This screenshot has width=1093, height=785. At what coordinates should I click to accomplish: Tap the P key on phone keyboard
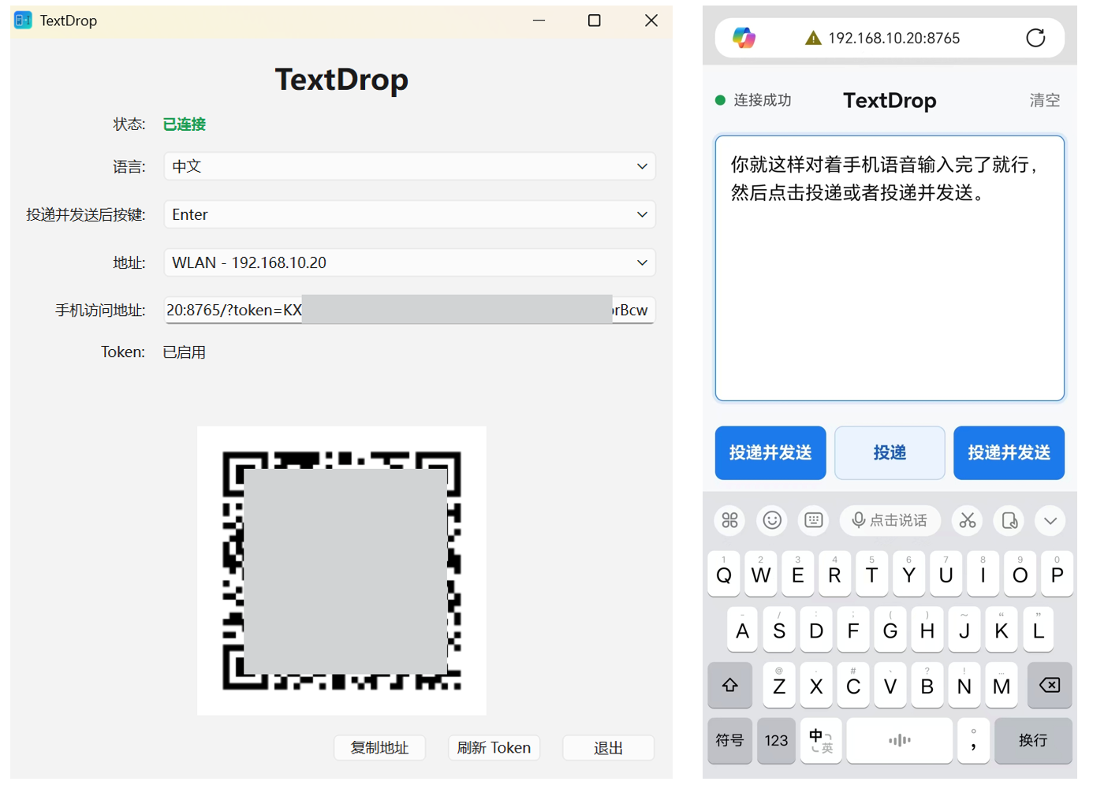(1058, 574)
